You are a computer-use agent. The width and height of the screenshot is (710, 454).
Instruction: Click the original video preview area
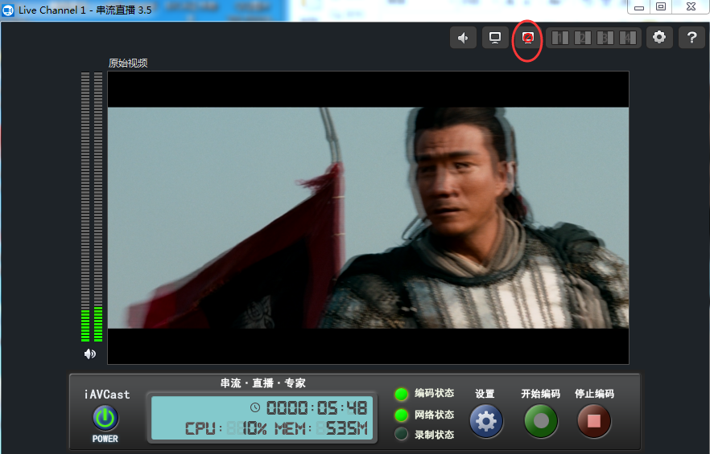[368, 218]
